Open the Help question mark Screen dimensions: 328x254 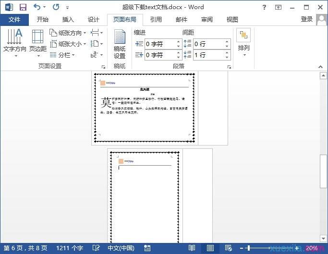[x=264, y=8]
